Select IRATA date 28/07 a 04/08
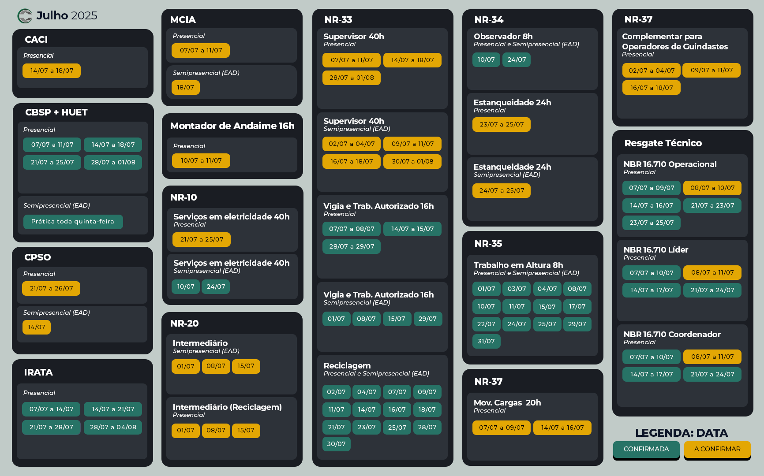This screenshot has width=764, height=476. pyautogui.click(x=113, y=427)
